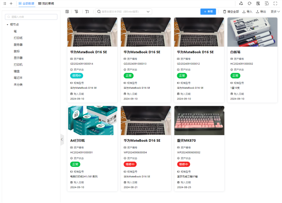
Task: Switch to the 全部数据 tab
Action: tap(26, 3)
